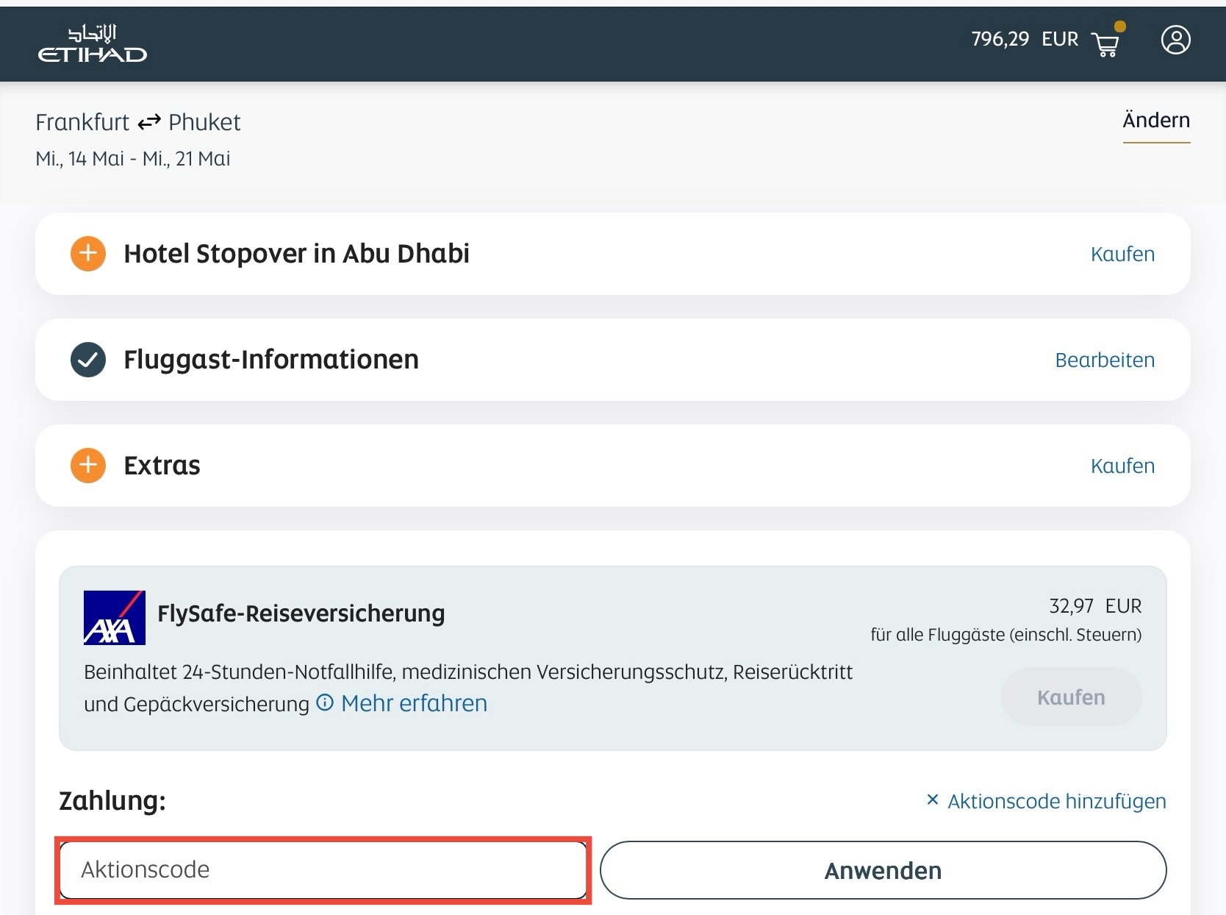
Task: Click the orange plus icon beside Extras
Action: click(88, 466)
